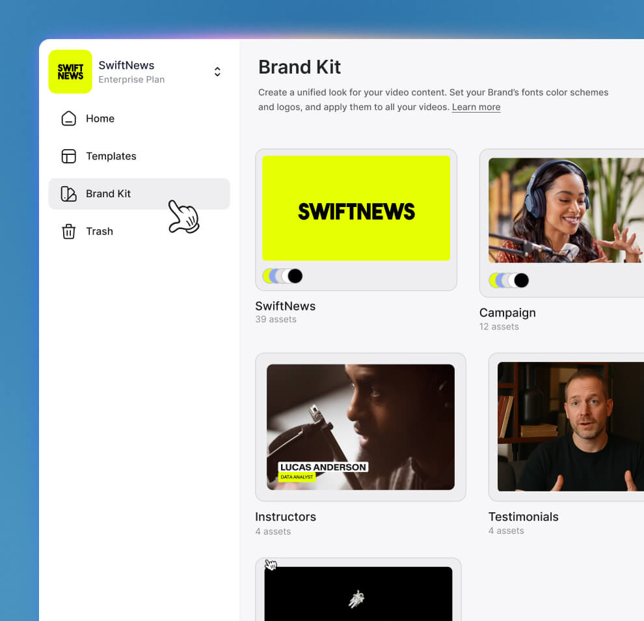Click the SwiftNews workspace logo

tap(70, 72)
